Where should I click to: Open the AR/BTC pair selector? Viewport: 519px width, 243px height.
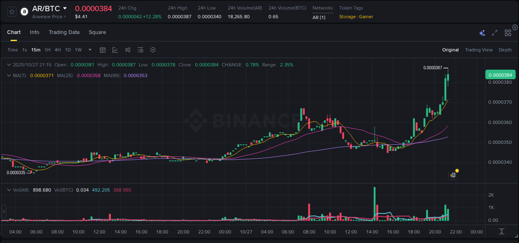click(x=47, y=8)
